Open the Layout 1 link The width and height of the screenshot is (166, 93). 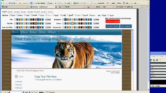pos(10,12)
